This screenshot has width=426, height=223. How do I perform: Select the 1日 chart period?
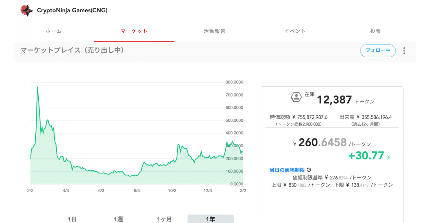(73, 219)
